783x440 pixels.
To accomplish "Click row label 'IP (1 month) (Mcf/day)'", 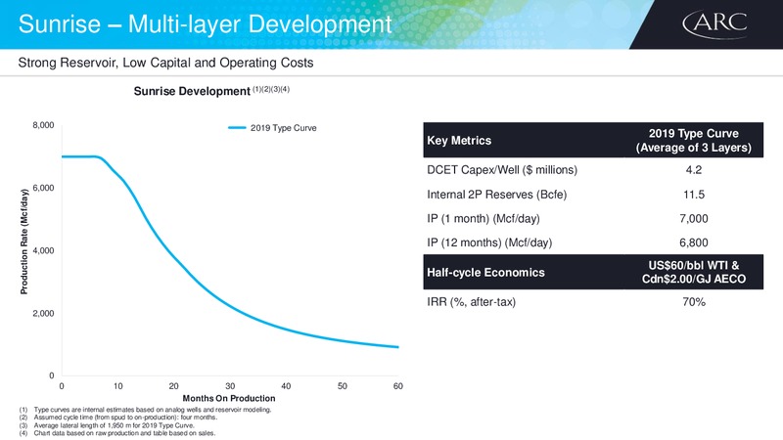I will pyautogui.click(x=484, y=218).
